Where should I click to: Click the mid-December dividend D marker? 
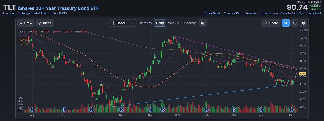(x=162, y=110)
